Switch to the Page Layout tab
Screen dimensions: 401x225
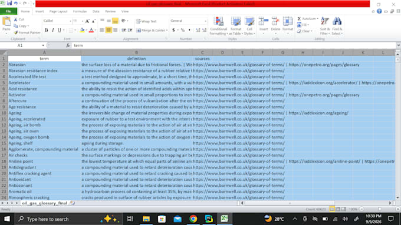(58, 12)
